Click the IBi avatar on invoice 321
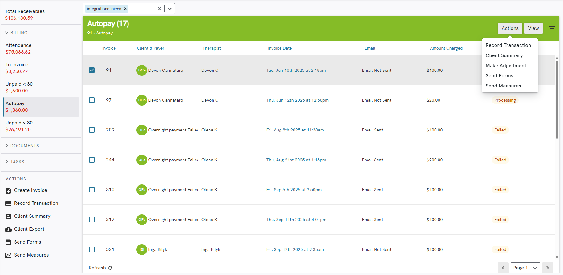This screenshot has height=275, width=563. click(142, 249)
